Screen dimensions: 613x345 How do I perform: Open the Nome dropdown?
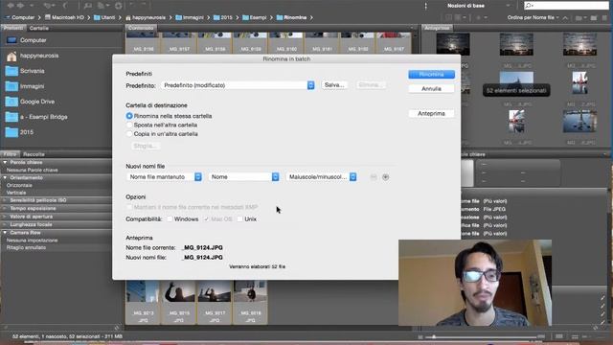pos(243,177)
